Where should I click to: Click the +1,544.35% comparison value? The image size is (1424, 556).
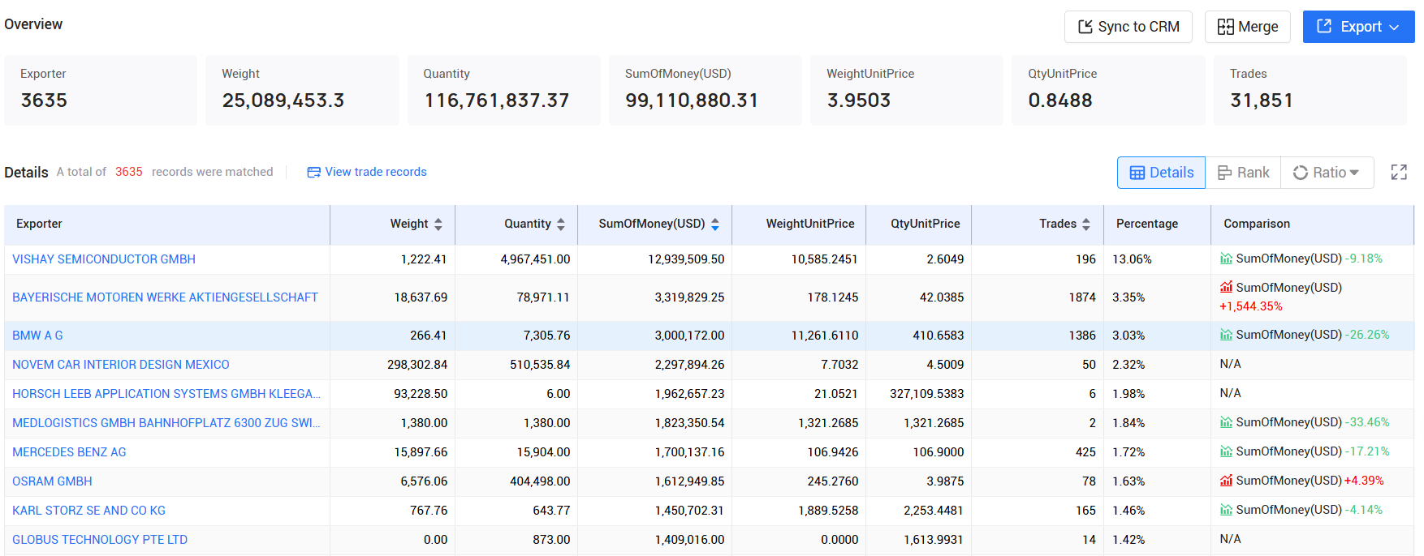pyautogui.click(x=1251, y=306)
